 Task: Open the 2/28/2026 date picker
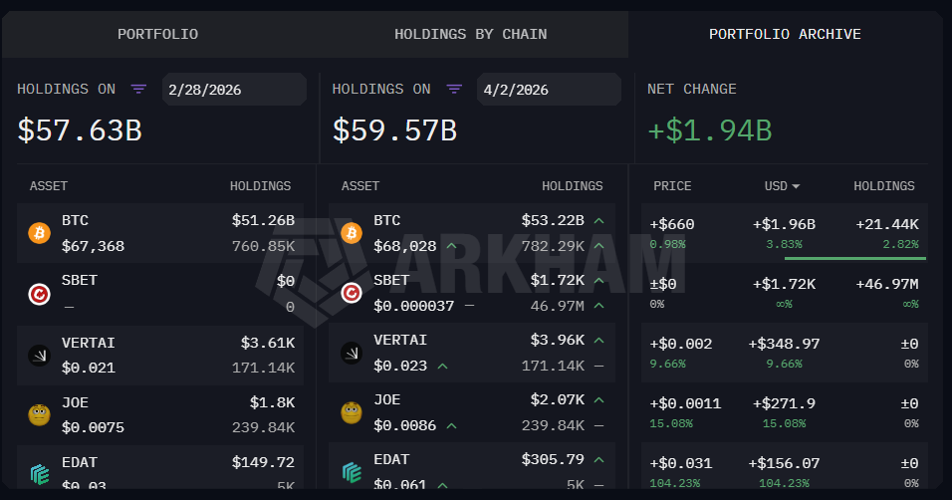click(233, 90)
